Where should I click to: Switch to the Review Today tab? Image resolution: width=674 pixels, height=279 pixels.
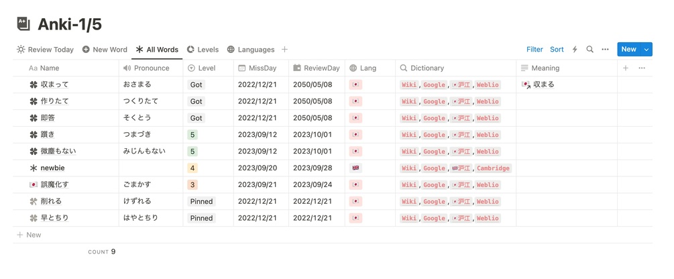pyautogui.click(x=46, y=50)
